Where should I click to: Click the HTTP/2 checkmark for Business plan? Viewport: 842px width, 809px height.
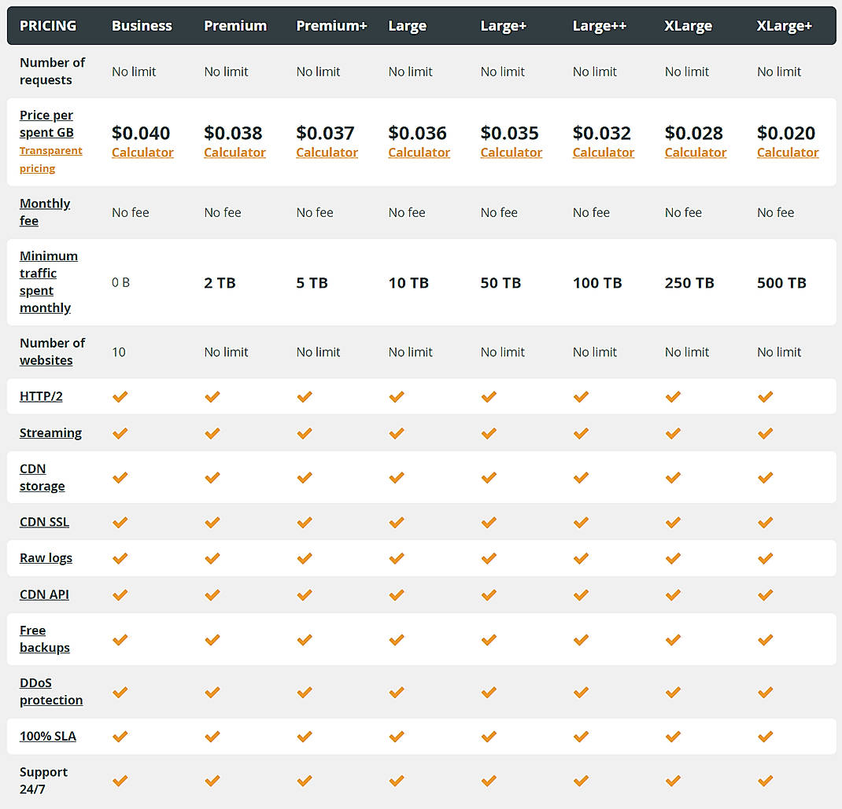(120, 396)
